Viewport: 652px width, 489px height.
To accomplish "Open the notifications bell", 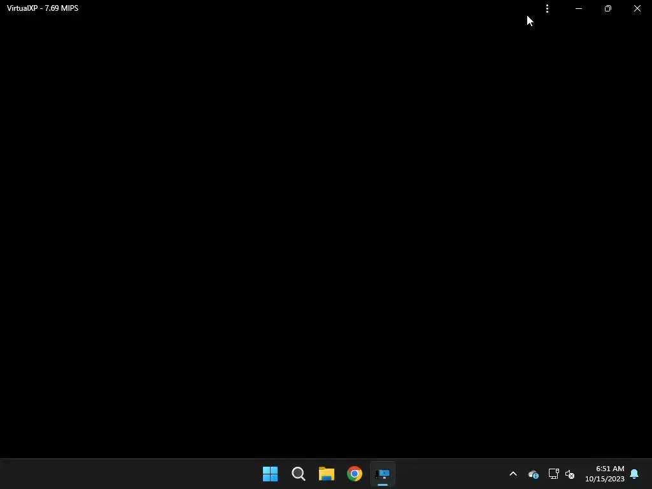I will click(x=634, y=474).
